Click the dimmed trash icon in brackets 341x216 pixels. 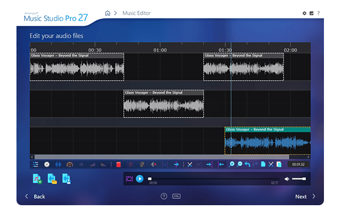point(131,164)
